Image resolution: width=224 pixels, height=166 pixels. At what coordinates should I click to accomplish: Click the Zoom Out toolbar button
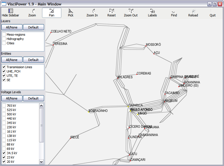[x=131, y=13]
